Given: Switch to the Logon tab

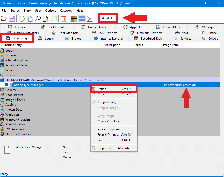Looking at the screenshot, I should 46,39.
